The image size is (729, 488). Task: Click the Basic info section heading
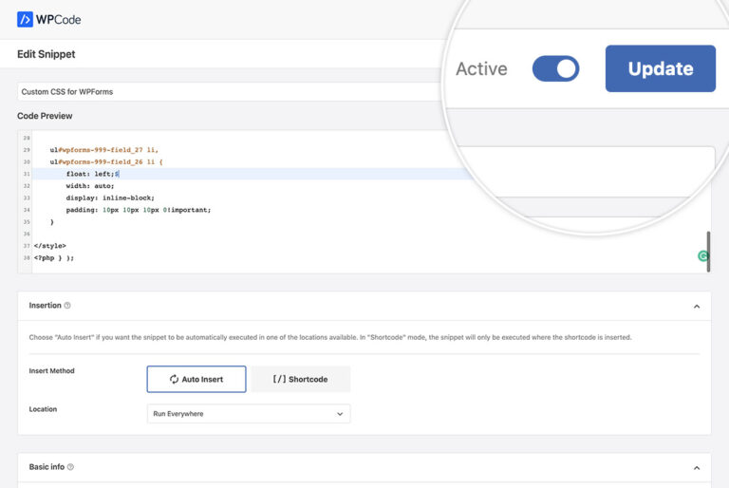[47, 467]
